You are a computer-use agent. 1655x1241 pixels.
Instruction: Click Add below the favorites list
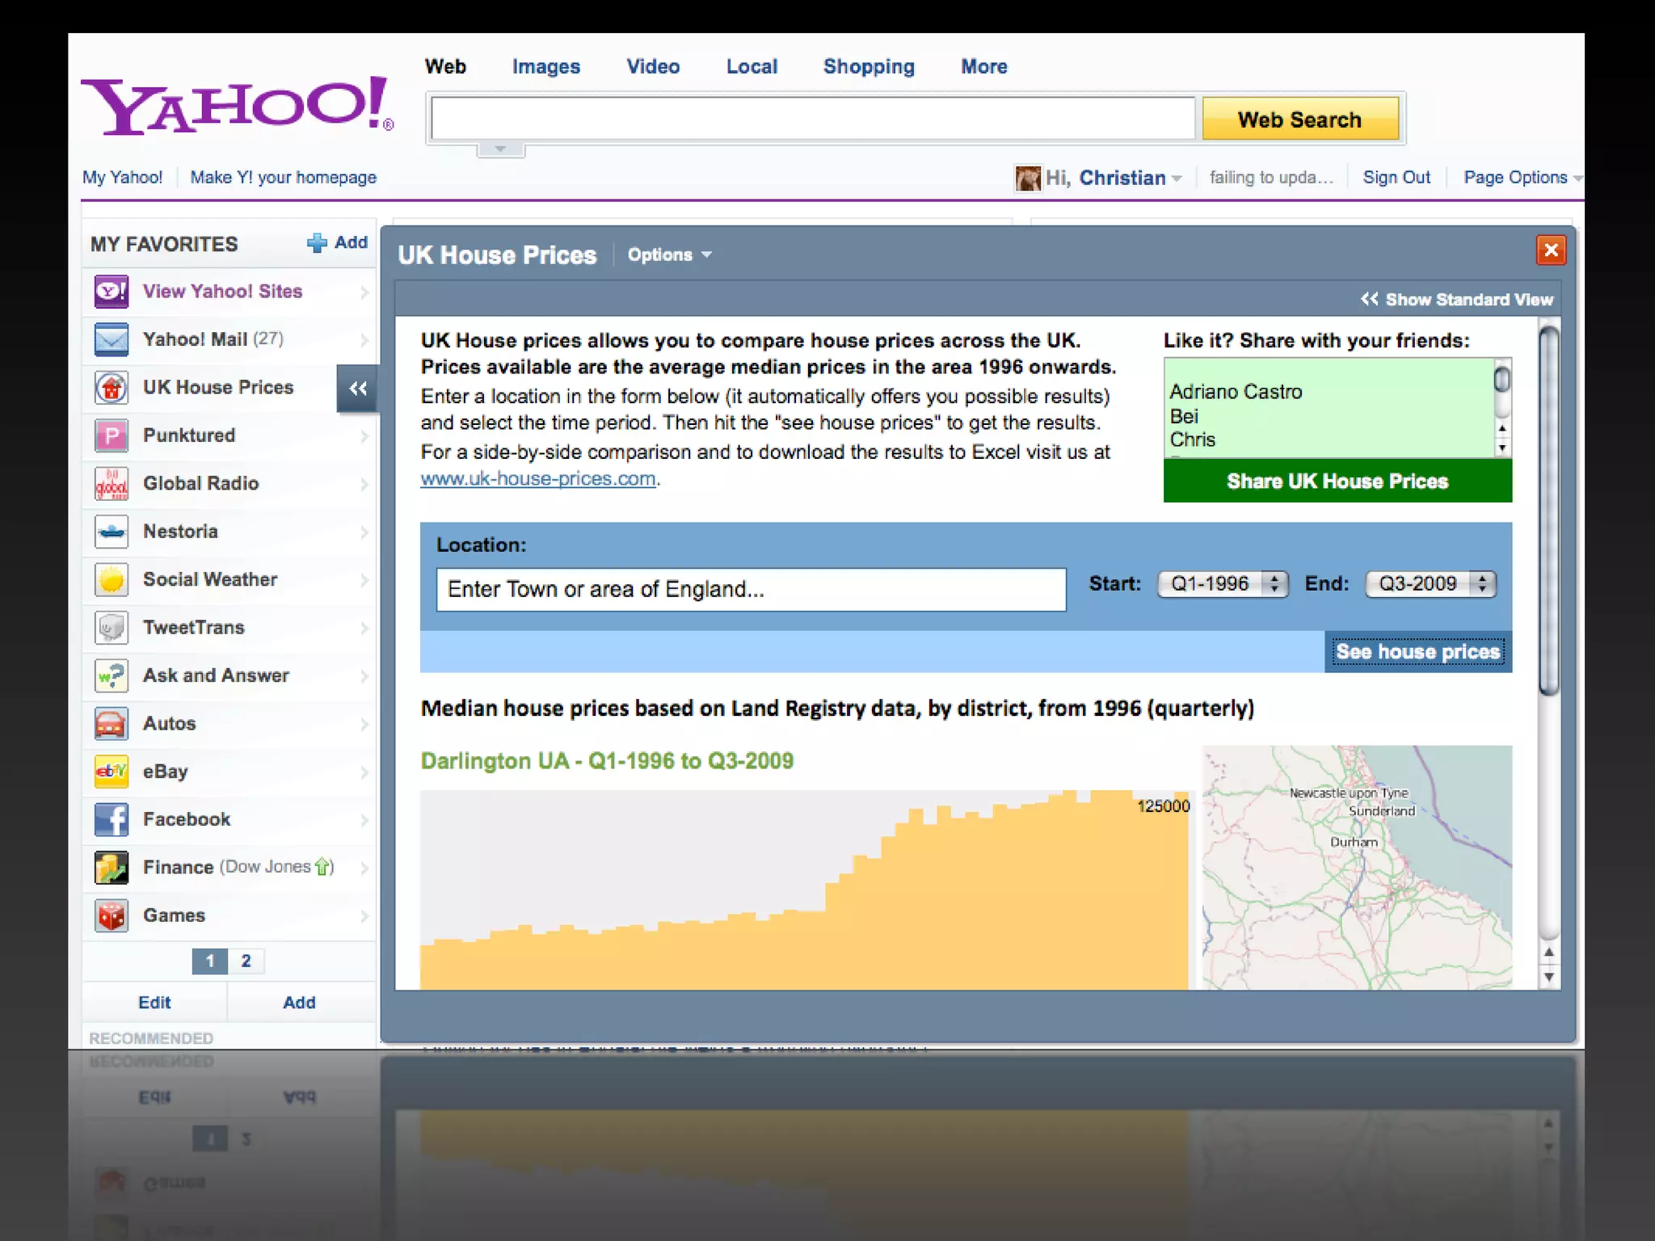(299, 1002)
